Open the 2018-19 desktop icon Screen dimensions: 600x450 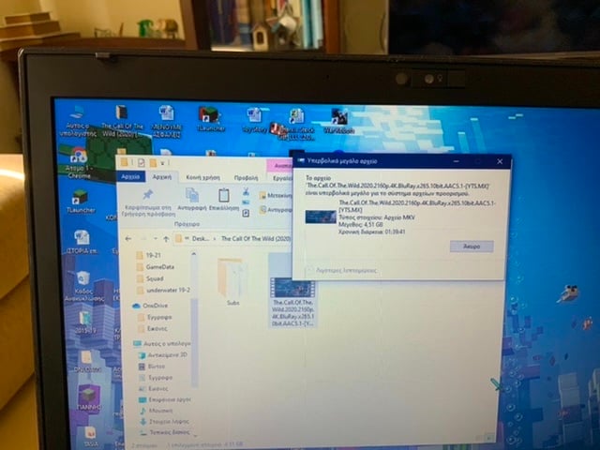click(x=85, y=322)
